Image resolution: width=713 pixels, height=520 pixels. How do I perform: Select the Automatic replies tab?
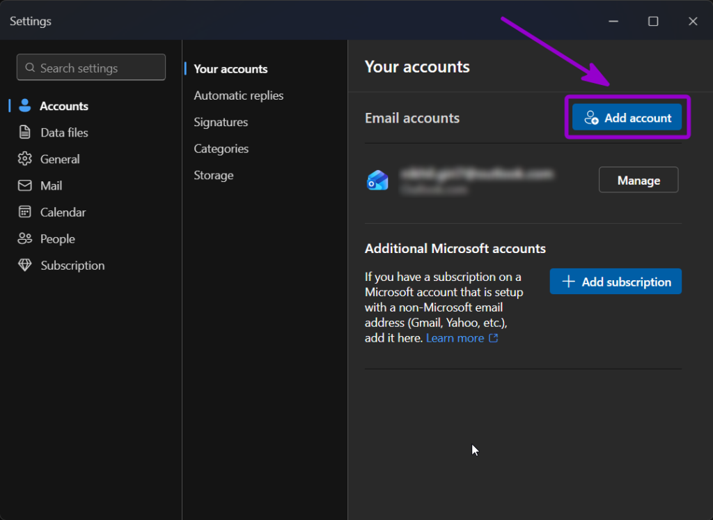click(238, 95)
